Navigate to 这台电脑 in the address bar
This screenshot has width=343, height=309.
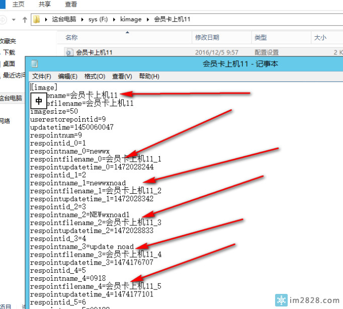[x=64, y=19]
